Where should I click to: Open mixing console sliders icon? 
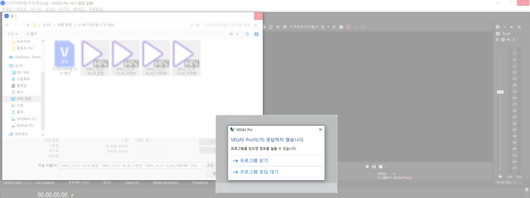519,27
